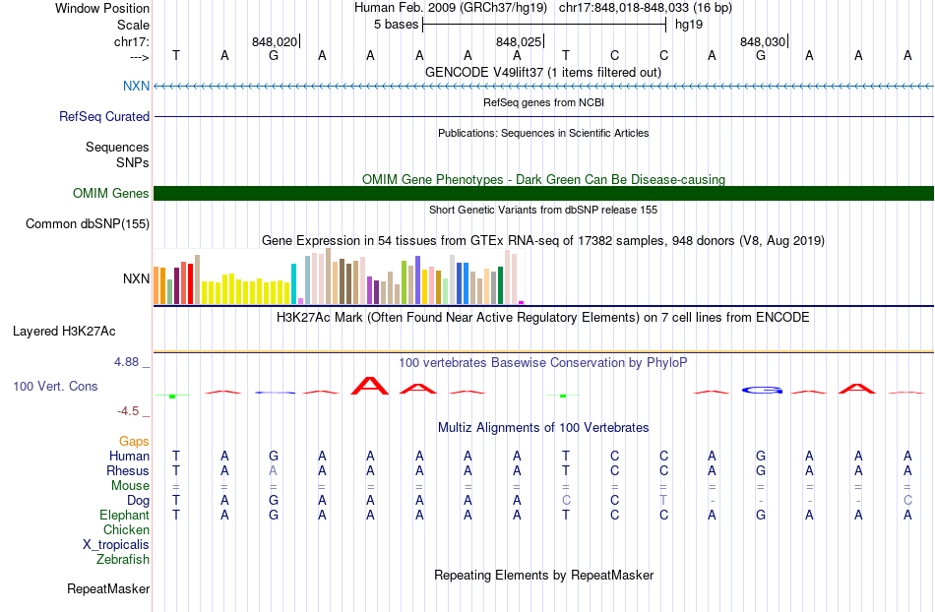Image resolution: width=935 pixels, height=612 pixels.
Task: Click the Multiz Alignments of 100 Vertebrates title
Action: pos(543,427)
